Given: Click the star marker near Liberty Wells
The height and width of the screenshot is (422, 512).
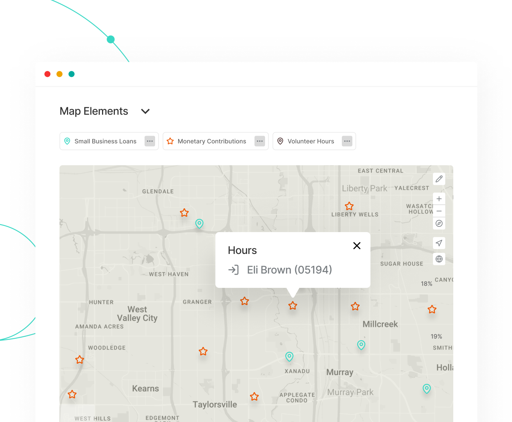Looking at the screenshot, I should point(349,206).
